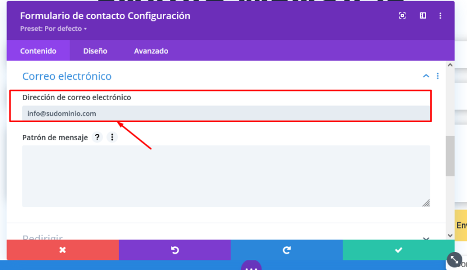Open the Patrón de mensaje options dots

tap(112, 137)
